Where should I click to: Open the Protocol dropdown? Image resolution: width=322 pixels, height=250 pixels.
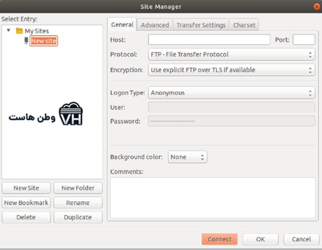click(231, 54)
